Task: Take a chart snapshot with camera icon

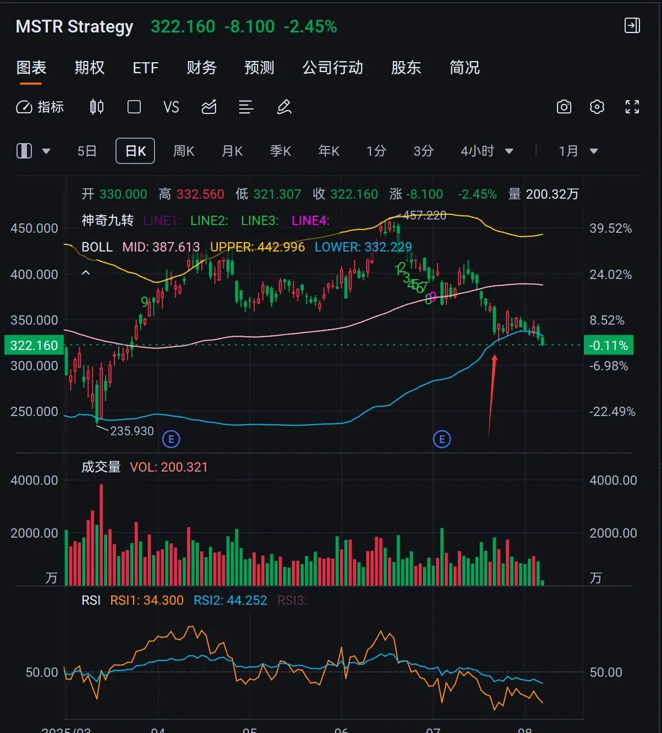Action: 564,108
